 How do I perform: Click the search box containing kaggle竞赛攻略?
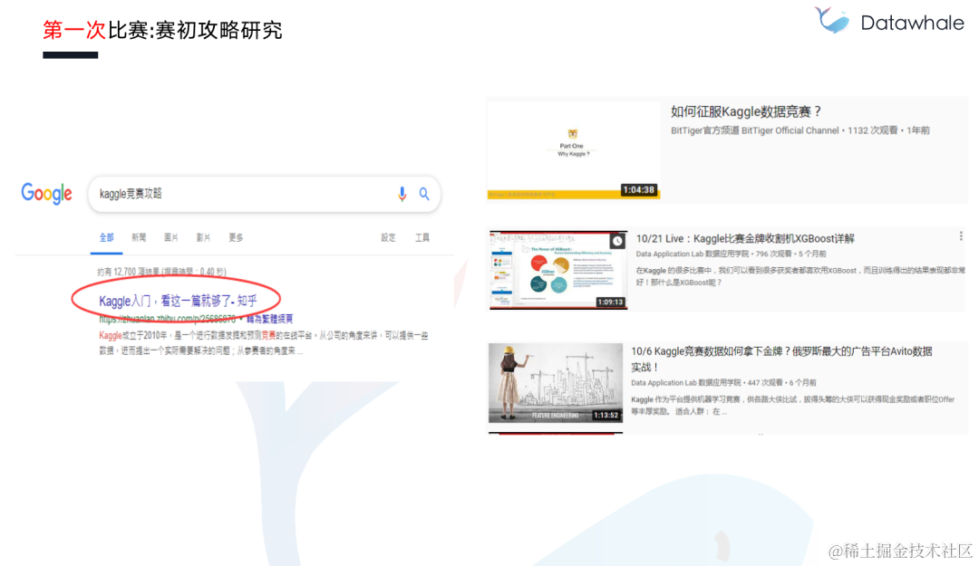point(264,194)
